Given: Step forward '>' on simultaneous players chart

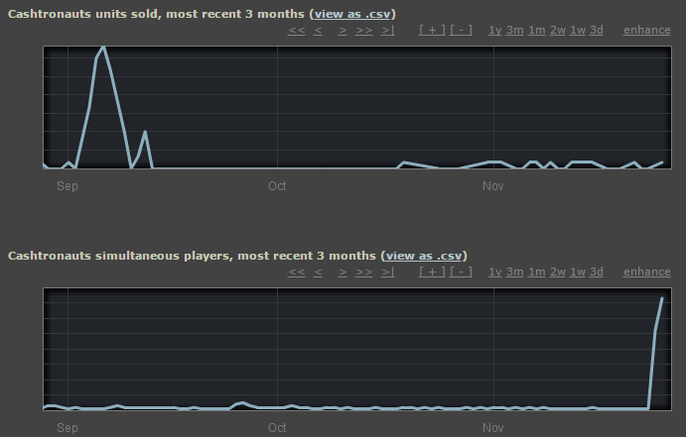Looking at the screenshot, I should (x=343, y=272).
